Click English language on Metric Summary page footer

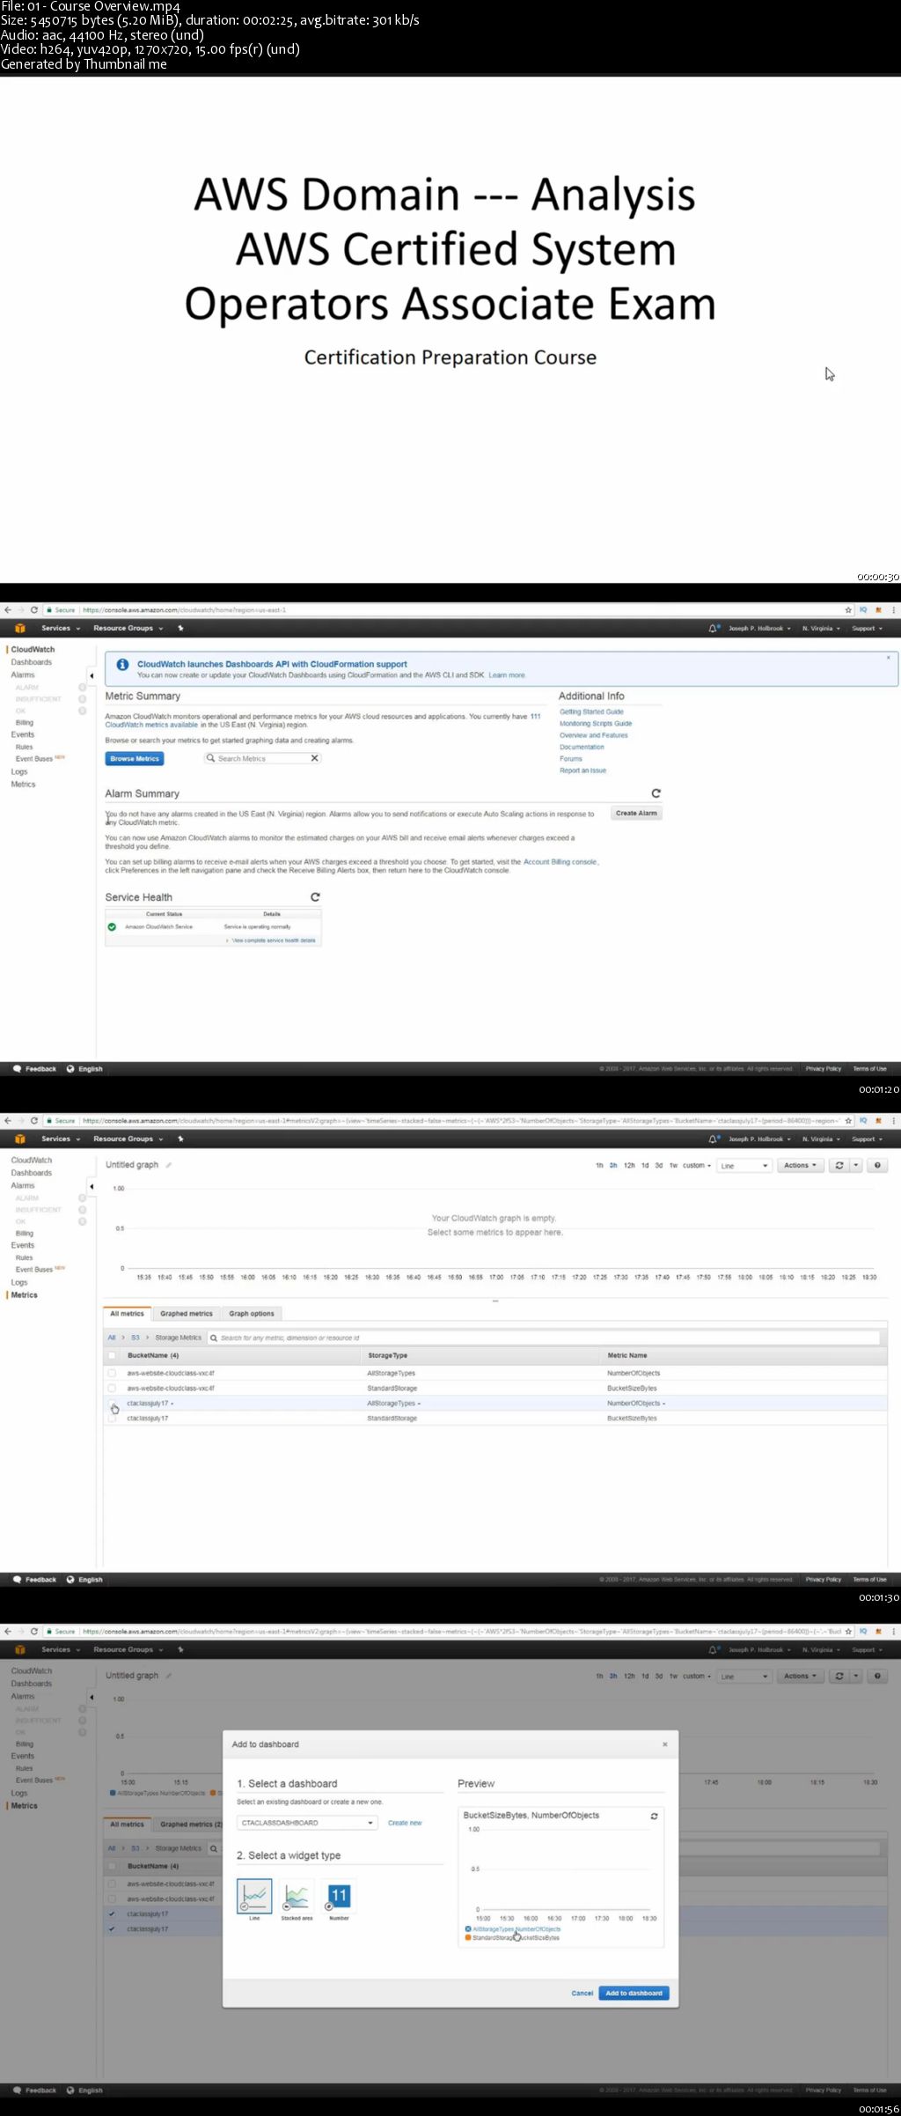(x=84, y=1069)
